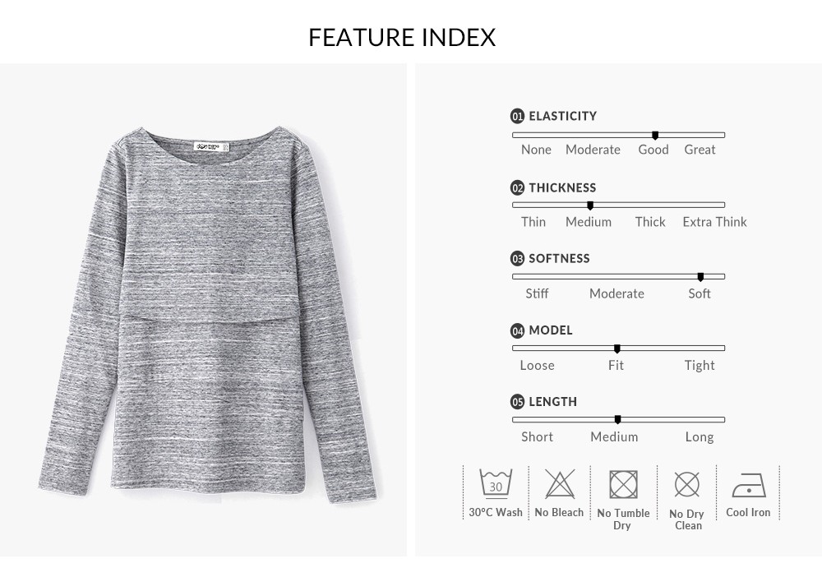Click the Length slider marker

[x=617, y=420]
